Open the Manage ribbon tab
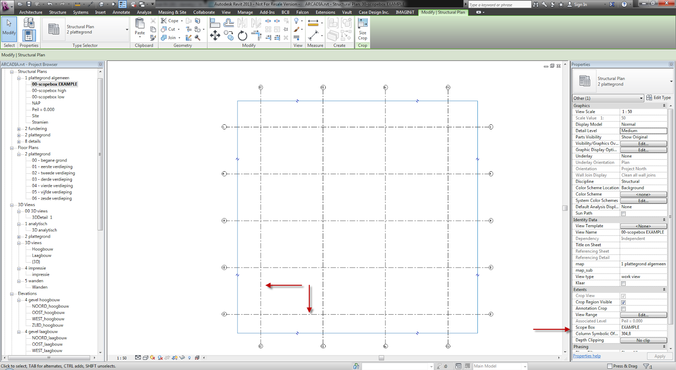 coord(245,12)
